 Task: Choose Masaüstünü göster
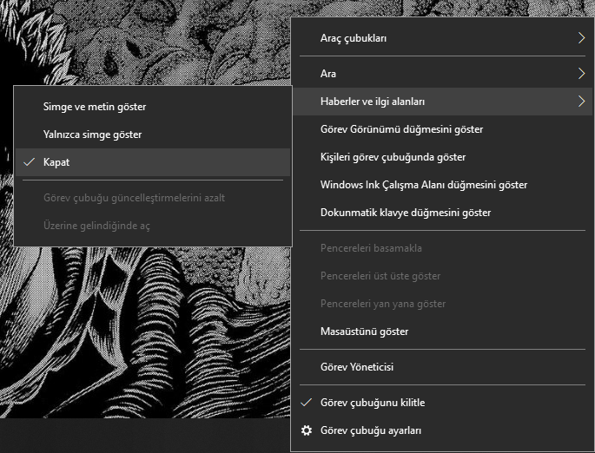pyautogui.click(x=442, y=332)
